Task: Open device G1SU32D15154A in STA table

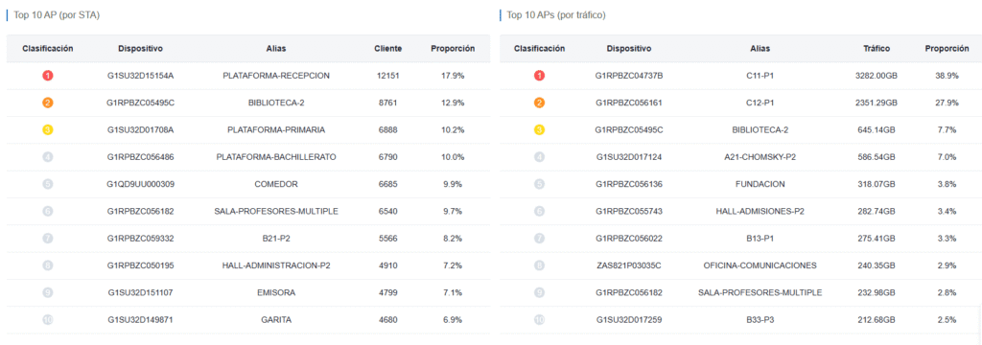Action: tap(140, 76)
